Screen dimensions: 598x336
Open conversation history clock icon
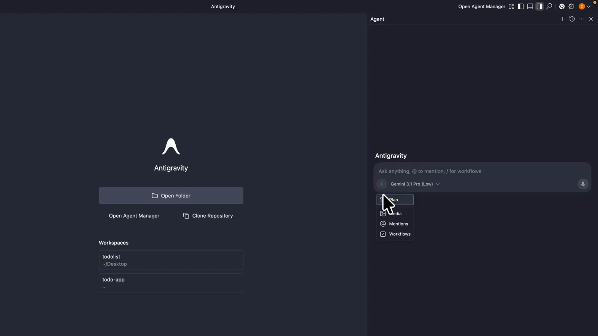[x=572, y=19]
